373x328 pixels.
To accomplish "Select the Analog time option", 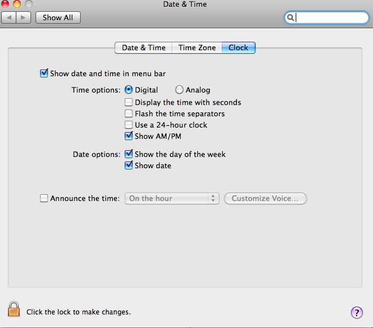I will pos(179,90).
